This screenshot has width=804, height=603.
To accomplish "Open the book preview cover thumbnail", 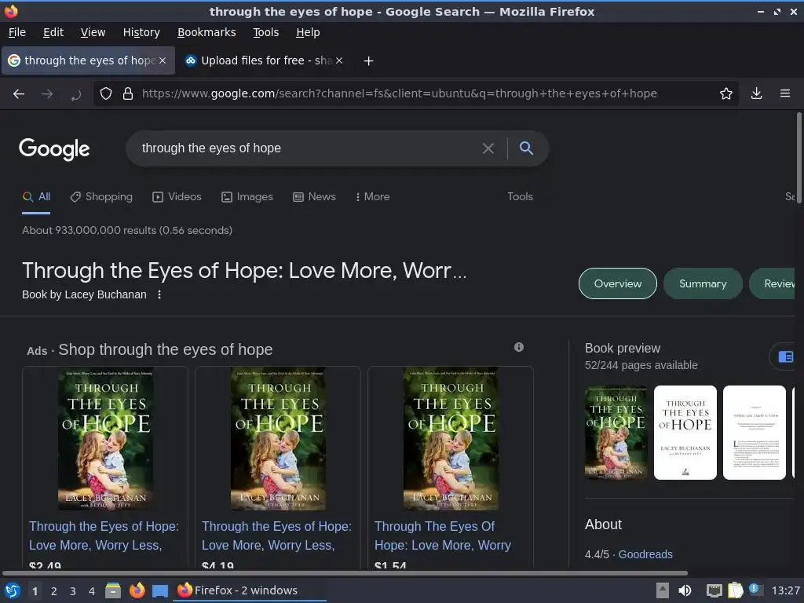I will point(616,433).
